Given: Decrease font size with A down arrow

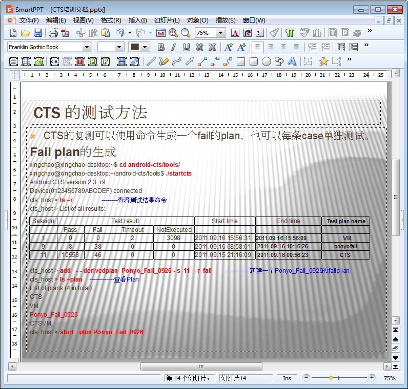Looking at the screenshot, I should tap(241, 47).
